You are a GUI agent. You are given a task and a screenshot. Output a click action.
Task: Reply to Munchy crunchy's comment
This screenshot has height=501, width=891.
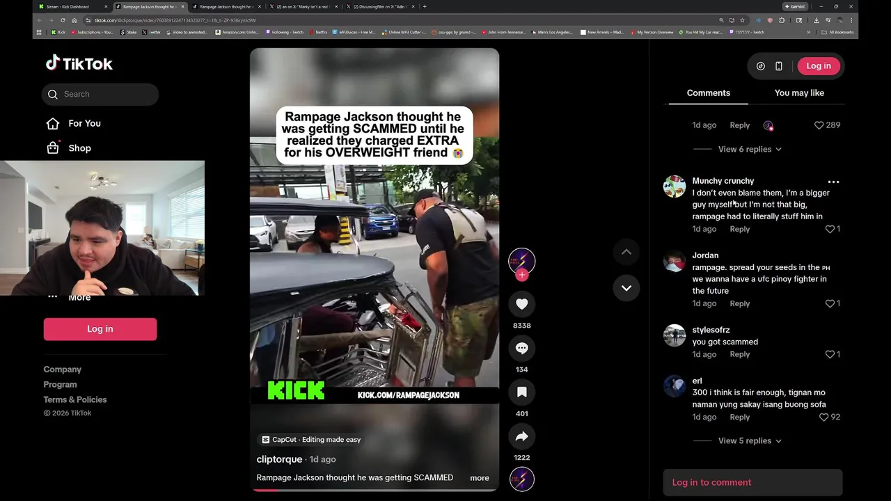pyautogui.click(x=739, y=229)
